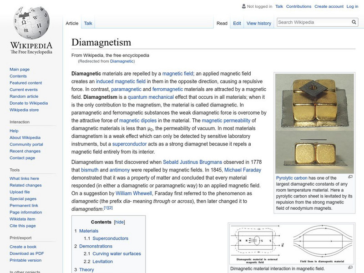Open the magnetic field link in the article
This screenshot has height=273, width=364.
pos(177,74)
